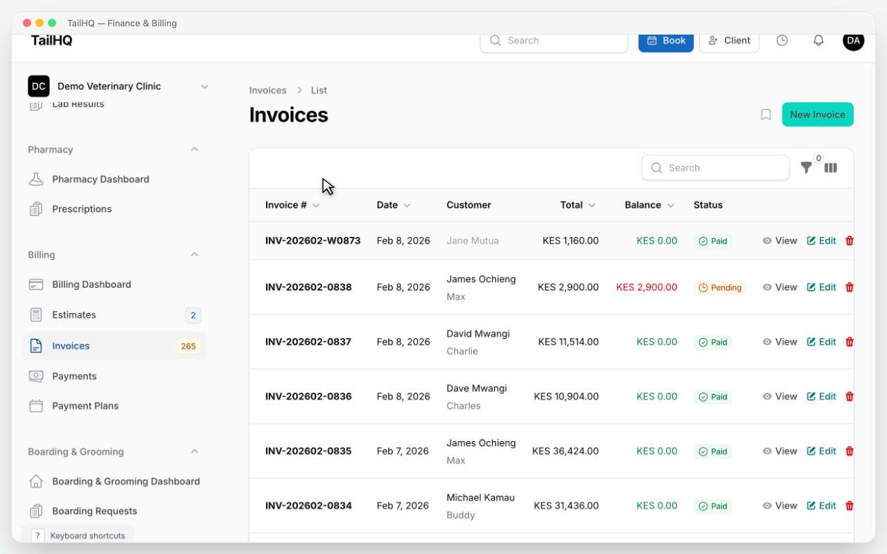Open the table filter funnel icon
887x554 pixels.
[806, 168]
